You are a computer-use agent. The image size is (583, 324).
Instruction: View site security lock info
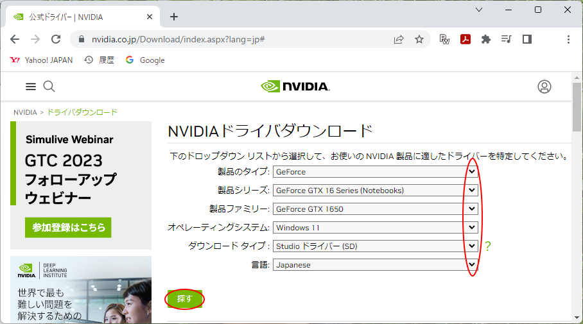point(82,39)
